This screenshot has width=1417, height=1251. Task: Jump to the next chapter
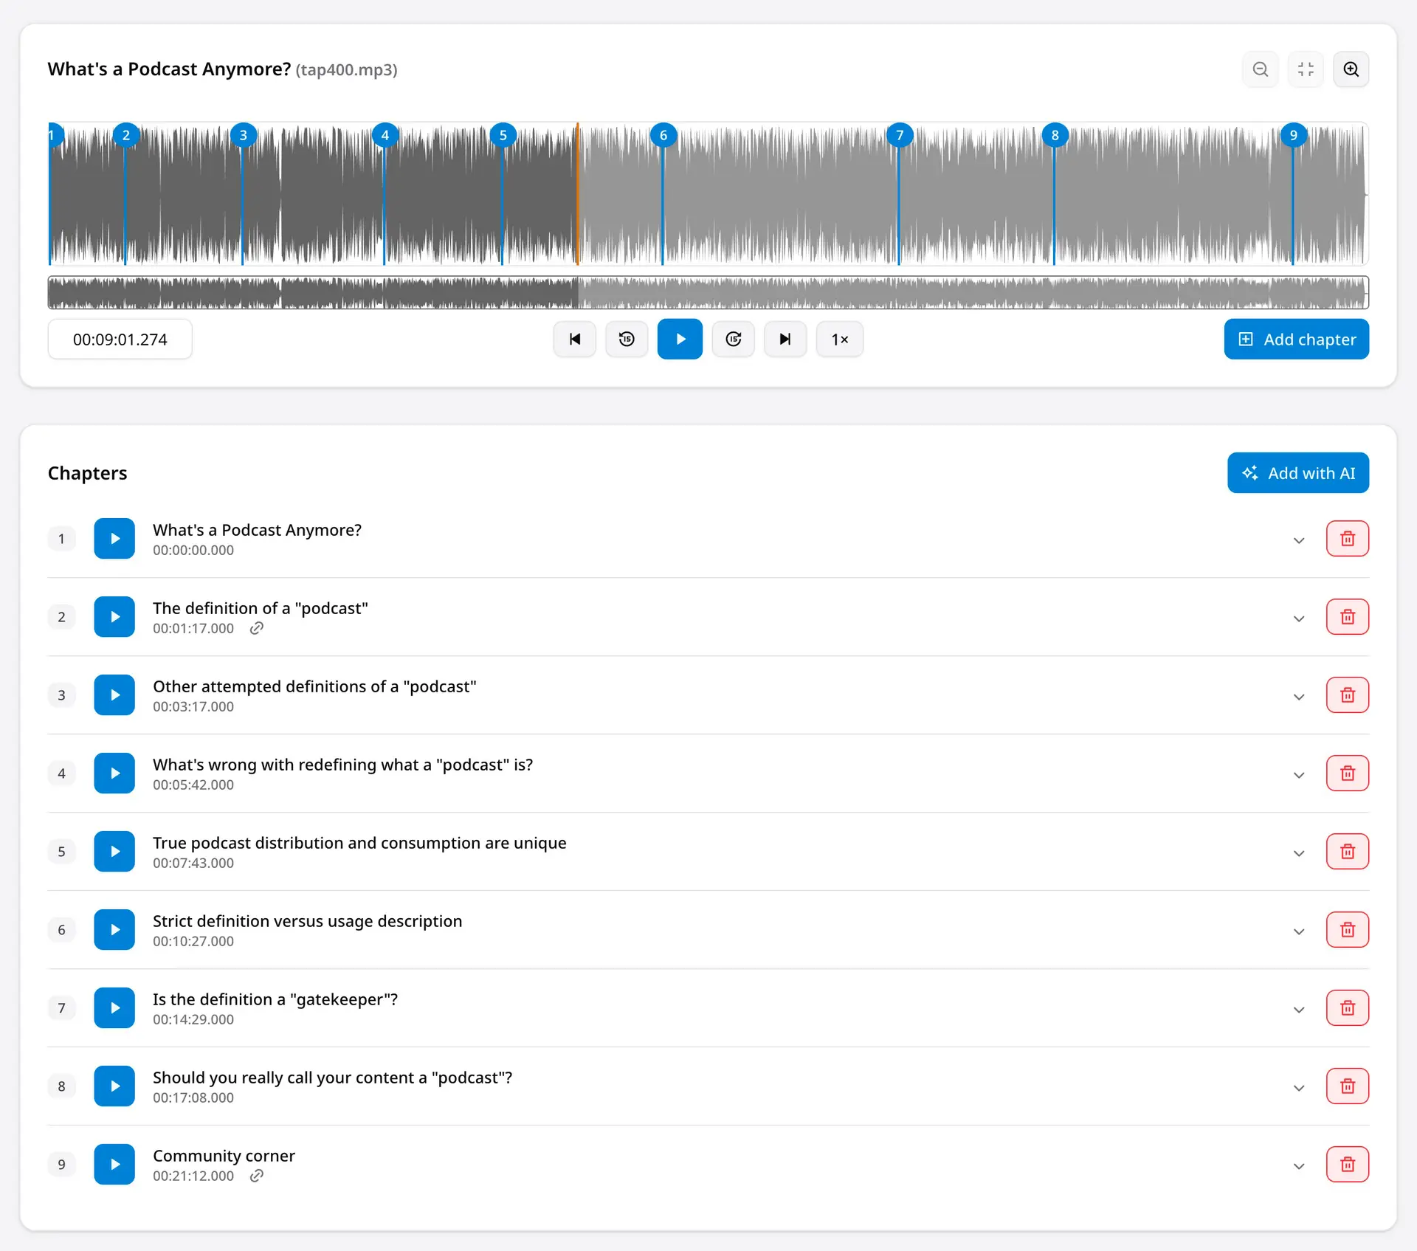tap(785, 339)
